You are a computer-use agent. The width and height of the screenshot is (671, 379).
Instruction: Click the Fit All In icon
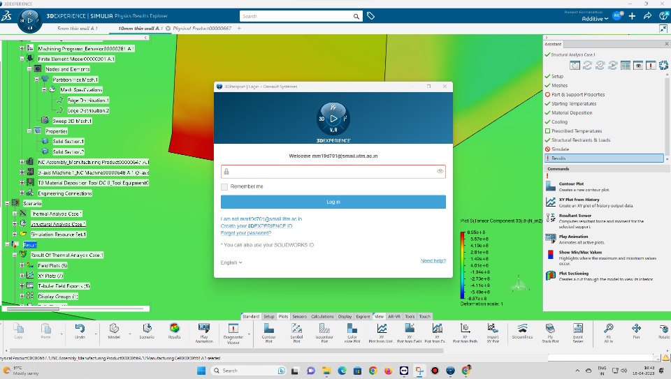tap(609, 328)
